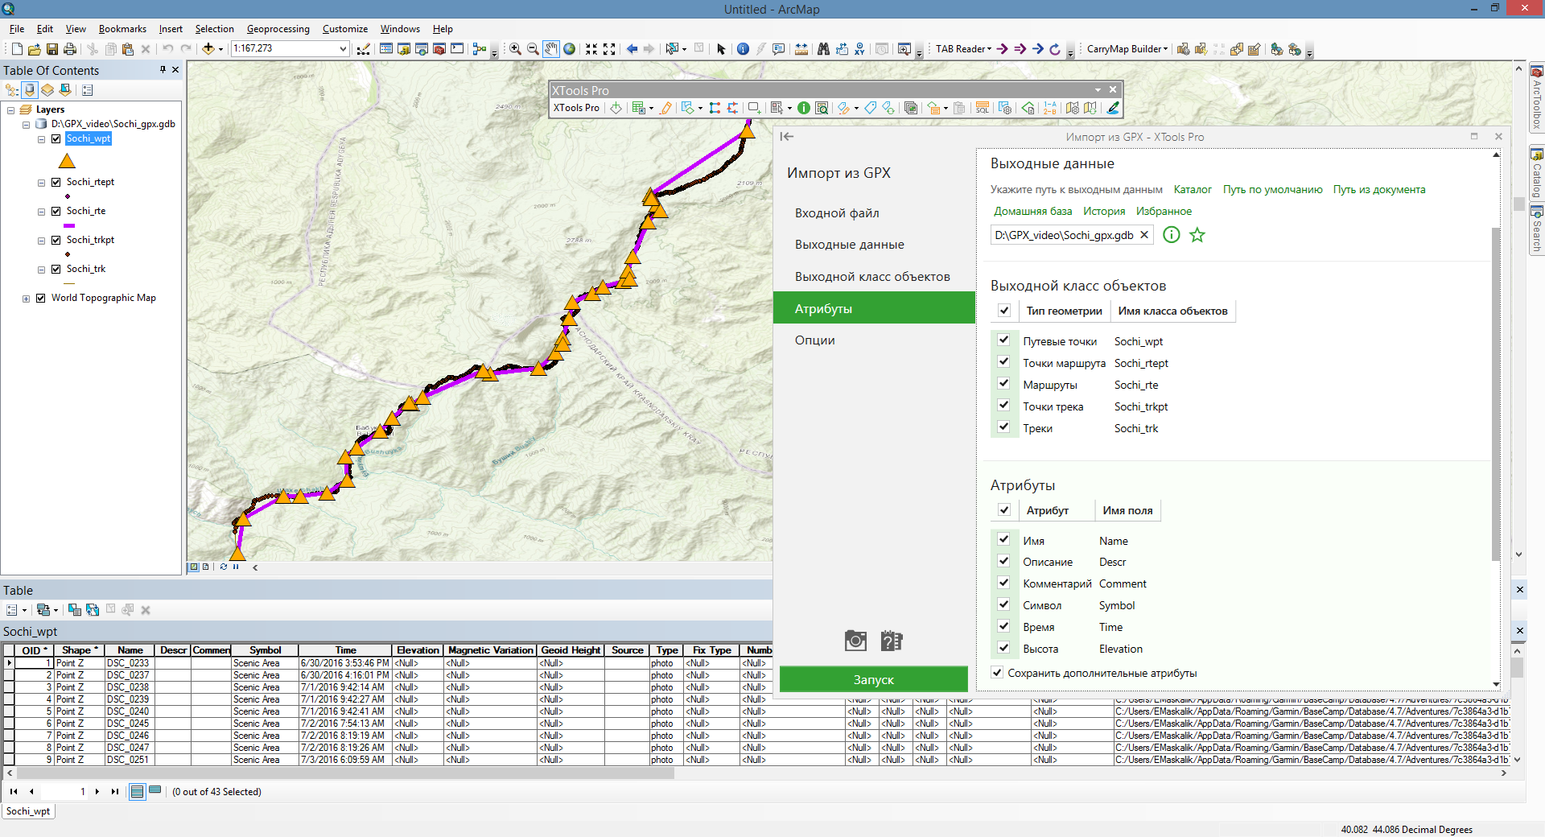The width and height of the screenshot is (1545, 837).
Task: Expand the World Topographic Map layer node
Action: click(x=27, y=299)
